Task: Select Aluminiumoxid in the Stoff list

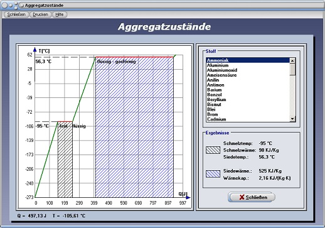Action: click(x=248, y=70)
